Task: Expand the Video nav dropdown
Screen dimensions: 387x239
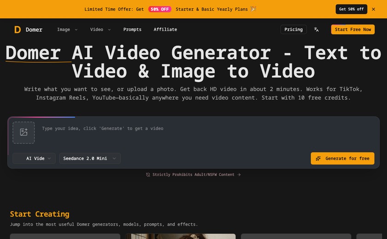Action: point(100,29)
